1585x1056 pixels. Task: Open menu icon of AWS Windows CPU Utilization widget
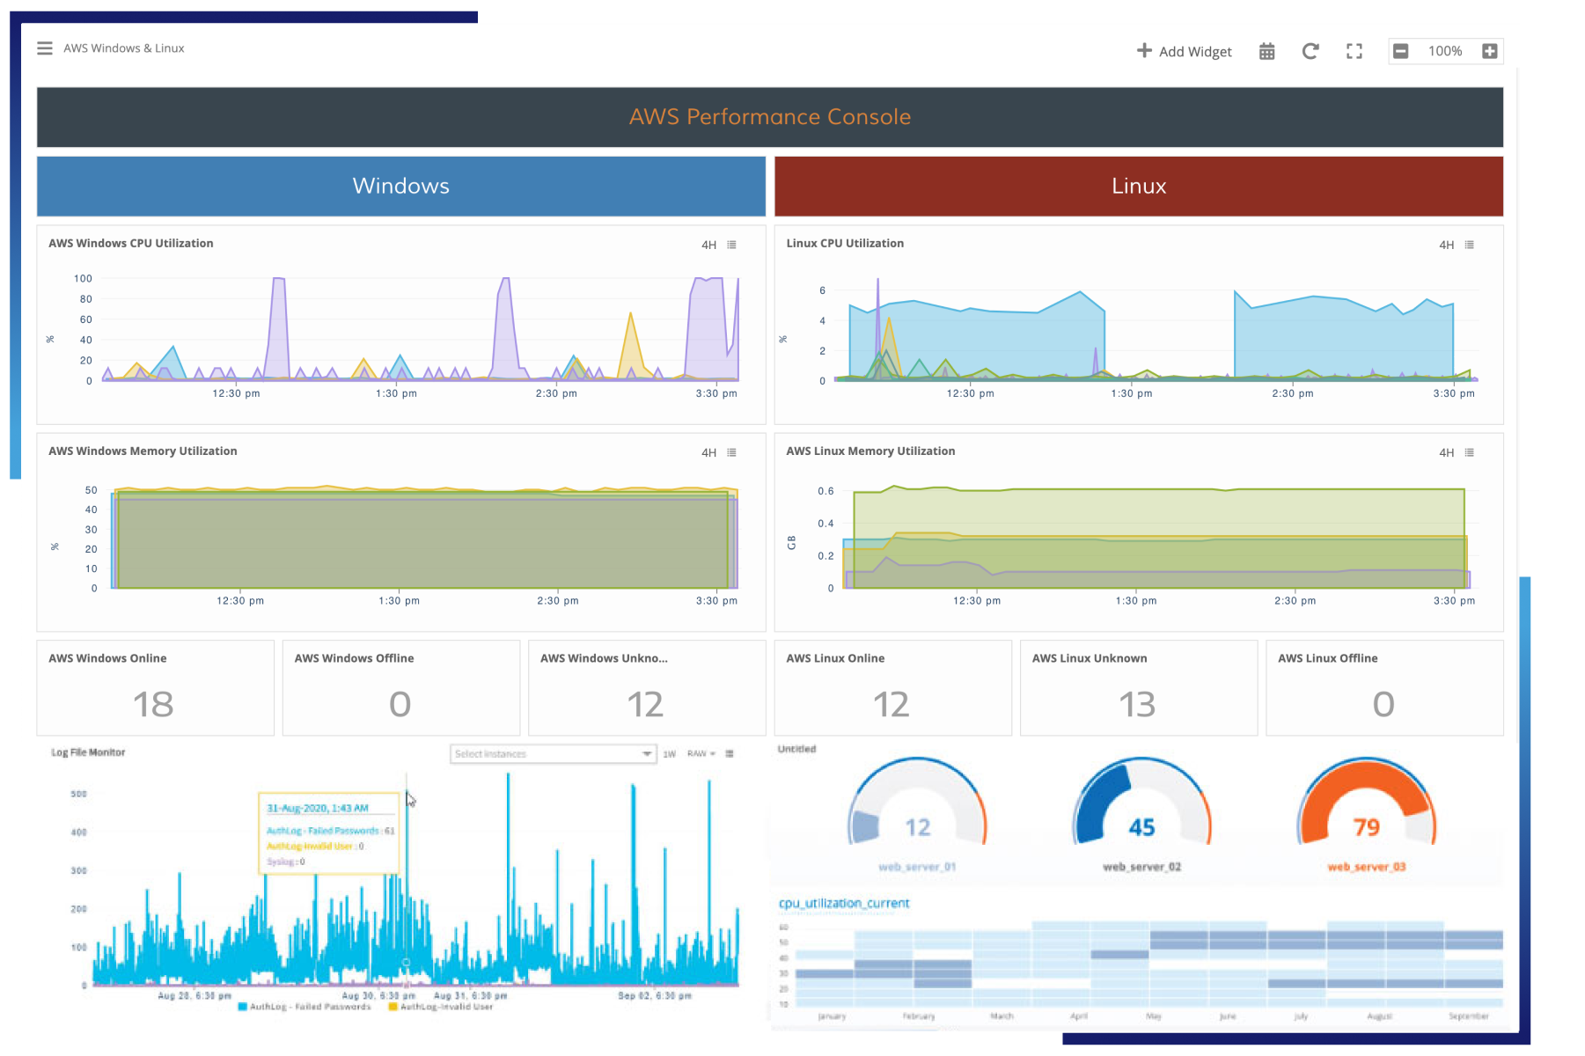731,245
